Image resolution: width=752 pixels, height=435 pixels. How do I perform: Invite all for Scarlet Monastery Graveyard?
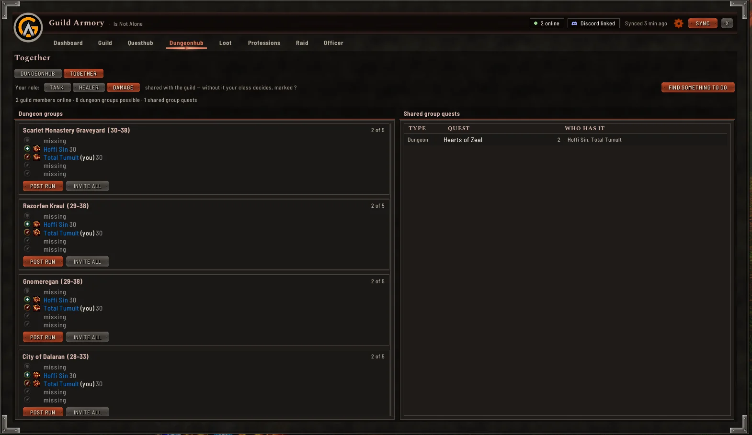88,186
